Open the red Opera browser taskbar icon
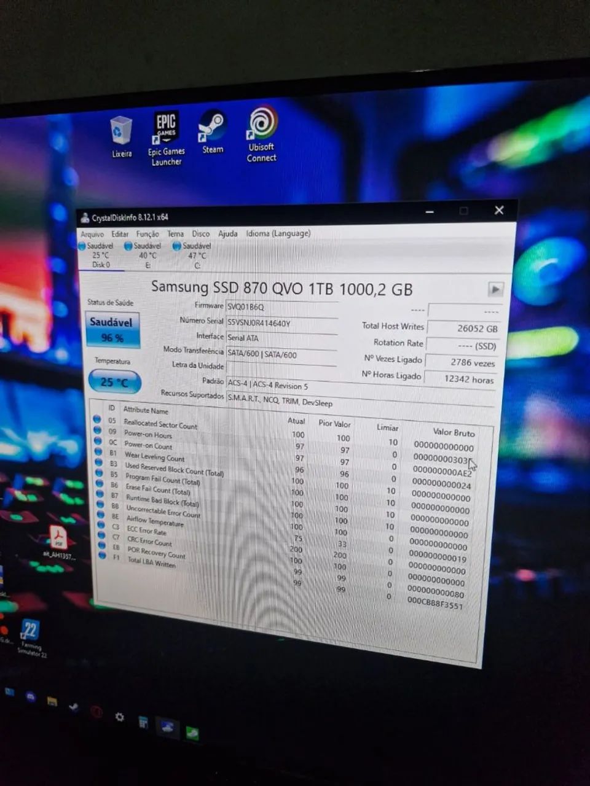Screen dimensions: 590x786 coord(96,712)
